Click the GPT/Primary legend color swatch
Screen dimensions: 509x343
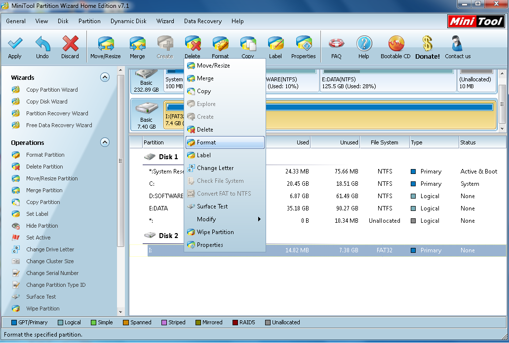point(14,323)
